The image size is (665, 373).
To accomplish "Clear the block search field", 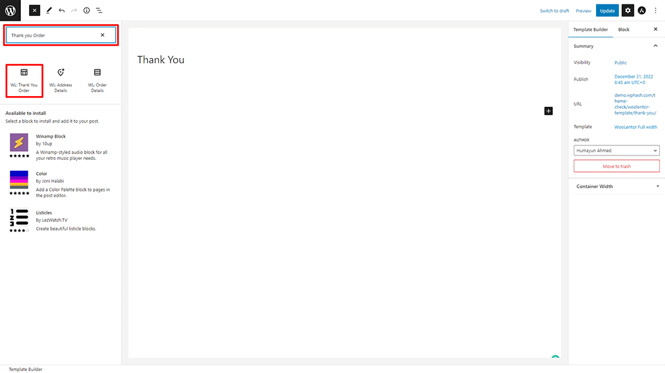I will 103,35.
